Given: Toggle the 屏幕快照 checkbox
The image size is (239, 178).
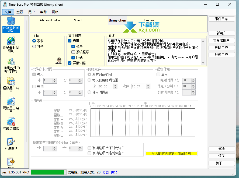Looking at the screenshot, I should pyautogui.click(x=70, y=63).
